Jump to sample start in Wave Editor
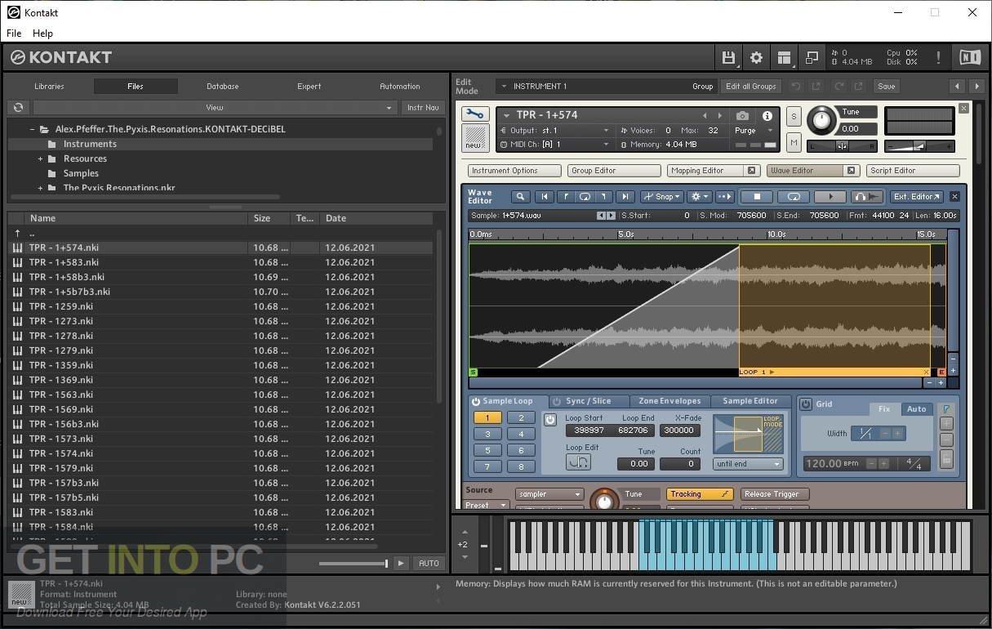The width and height of the screenshot is (992, 629). (x=544, y=196)
